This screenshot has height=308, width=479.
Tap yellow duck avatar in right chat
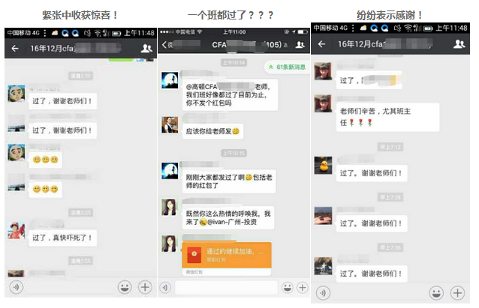click(x=324, y=166)
